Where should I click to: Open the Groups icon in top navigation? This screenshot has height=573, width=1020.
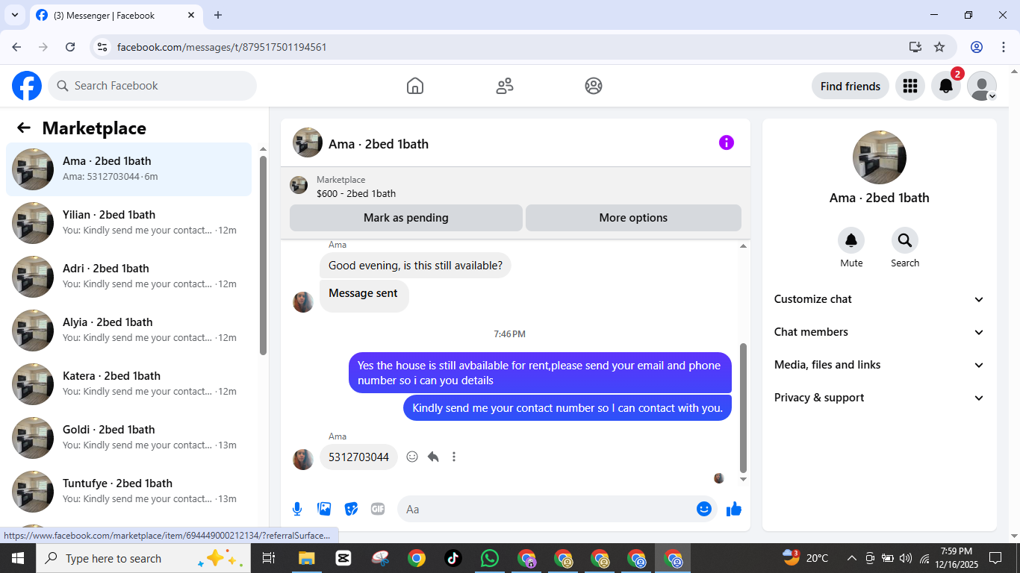point(594,86)
